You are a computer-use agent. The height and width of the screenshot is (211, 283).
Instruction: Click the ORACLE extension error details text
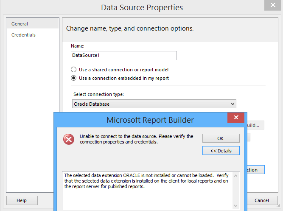click(x=146, y=181)
